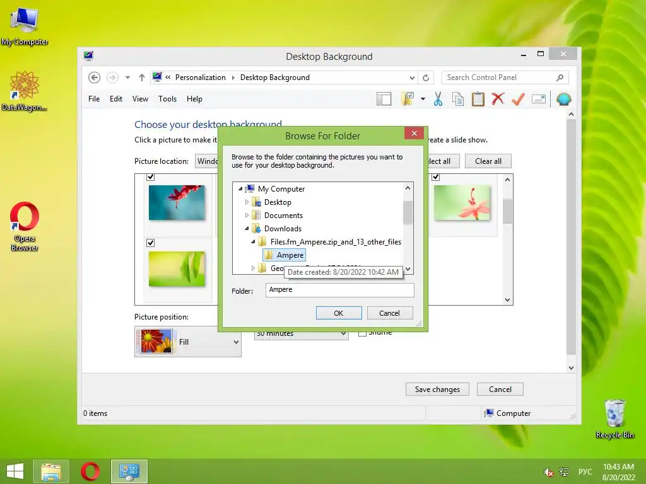Image resolution: width=646 pixels, height=484 pixels.
Task: Click the Properties toolbar icon
Action: click(539, 99)
